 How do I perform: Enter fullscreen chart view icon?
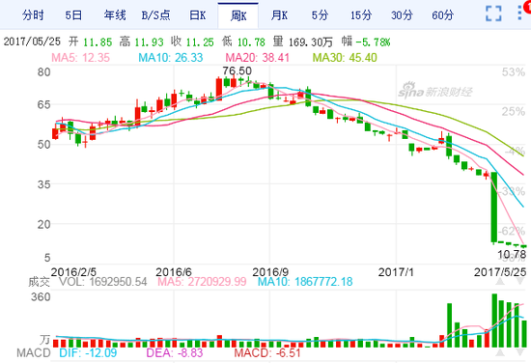pos(493,14)
